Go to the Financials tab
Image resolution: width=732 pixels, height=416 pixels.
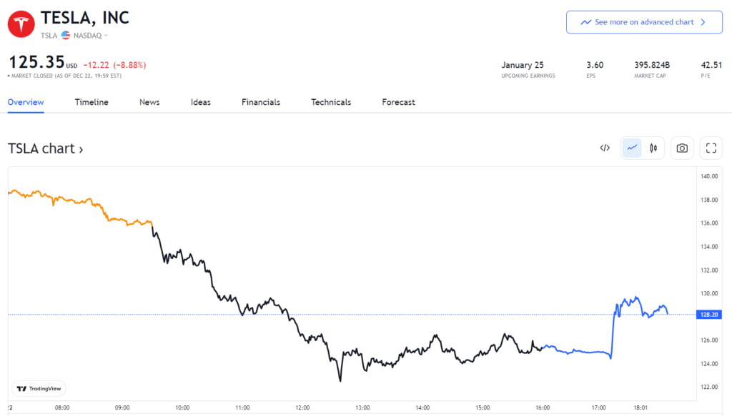point(261,102)
